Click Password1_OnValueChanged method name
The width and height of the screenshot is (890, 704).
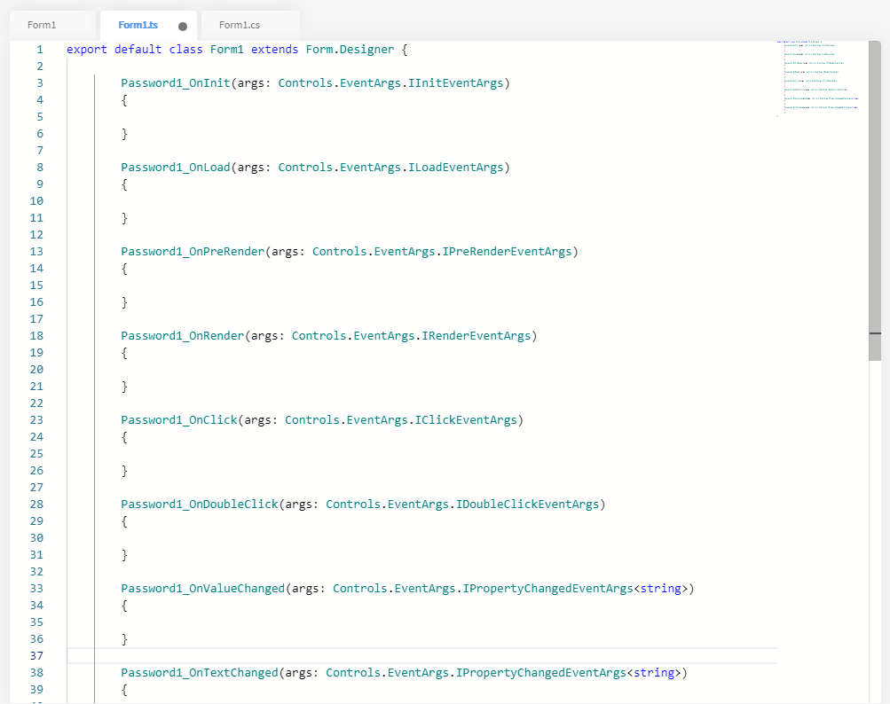click(x=203, y=589)
